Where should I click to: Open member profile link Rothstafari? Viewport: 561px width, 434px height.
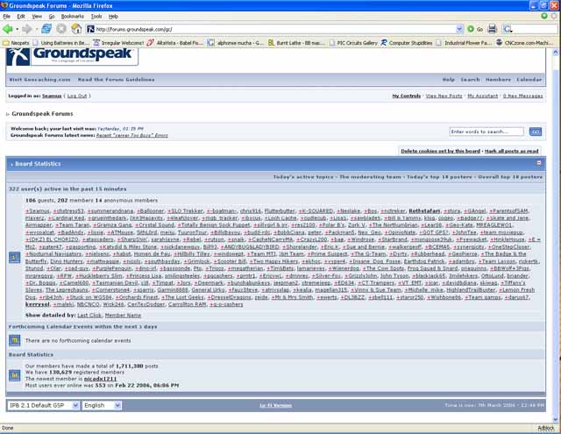click(424, 210)
